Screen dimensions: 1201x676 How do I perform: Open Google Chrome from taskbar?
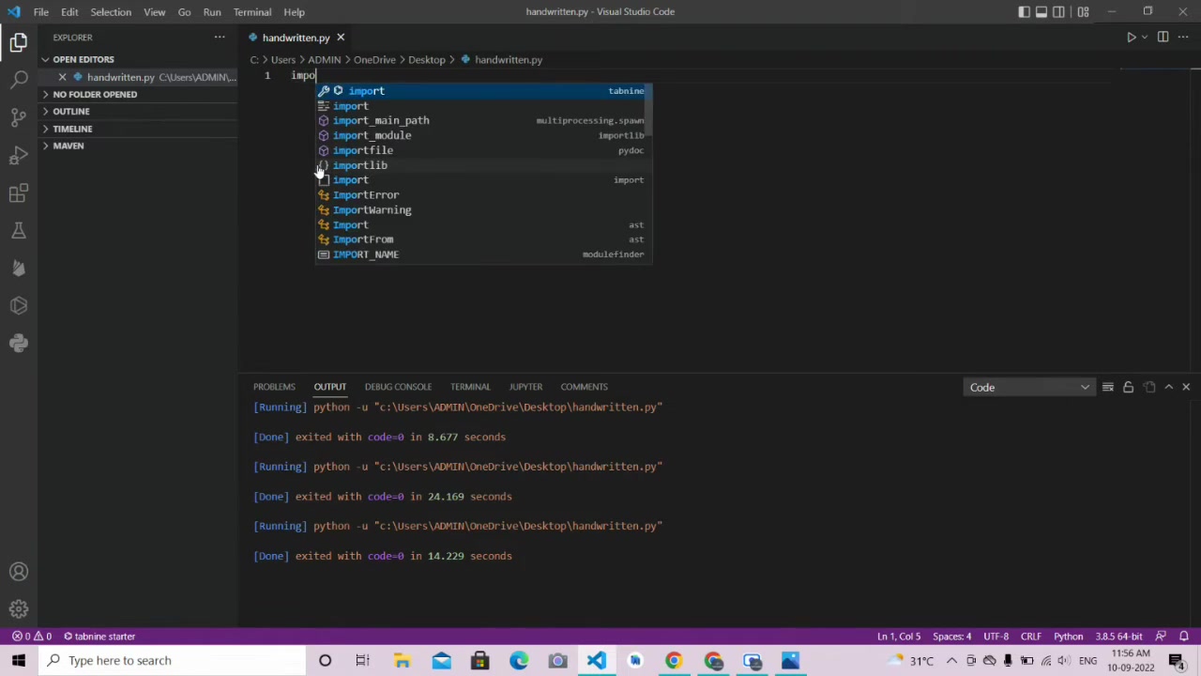(x=674, y=660)
